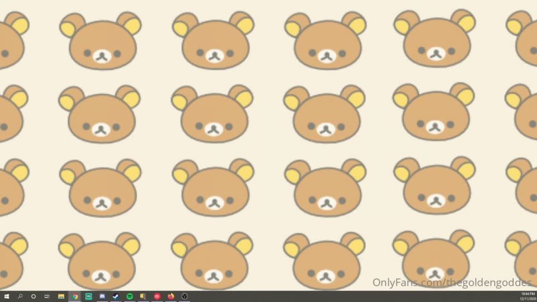Open the yellow notes app icon
Image resolution: width=537 pixels, height=302 pixels.
(143, 296)
